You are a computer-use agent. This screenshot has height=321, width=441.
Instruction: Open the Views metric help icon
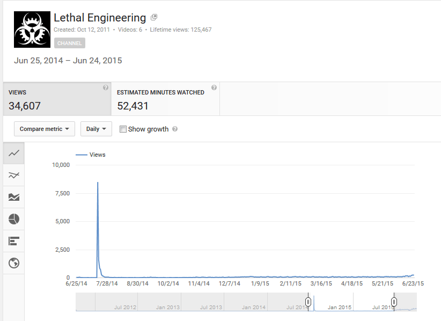pyautogui.click(x=105, y=86)
